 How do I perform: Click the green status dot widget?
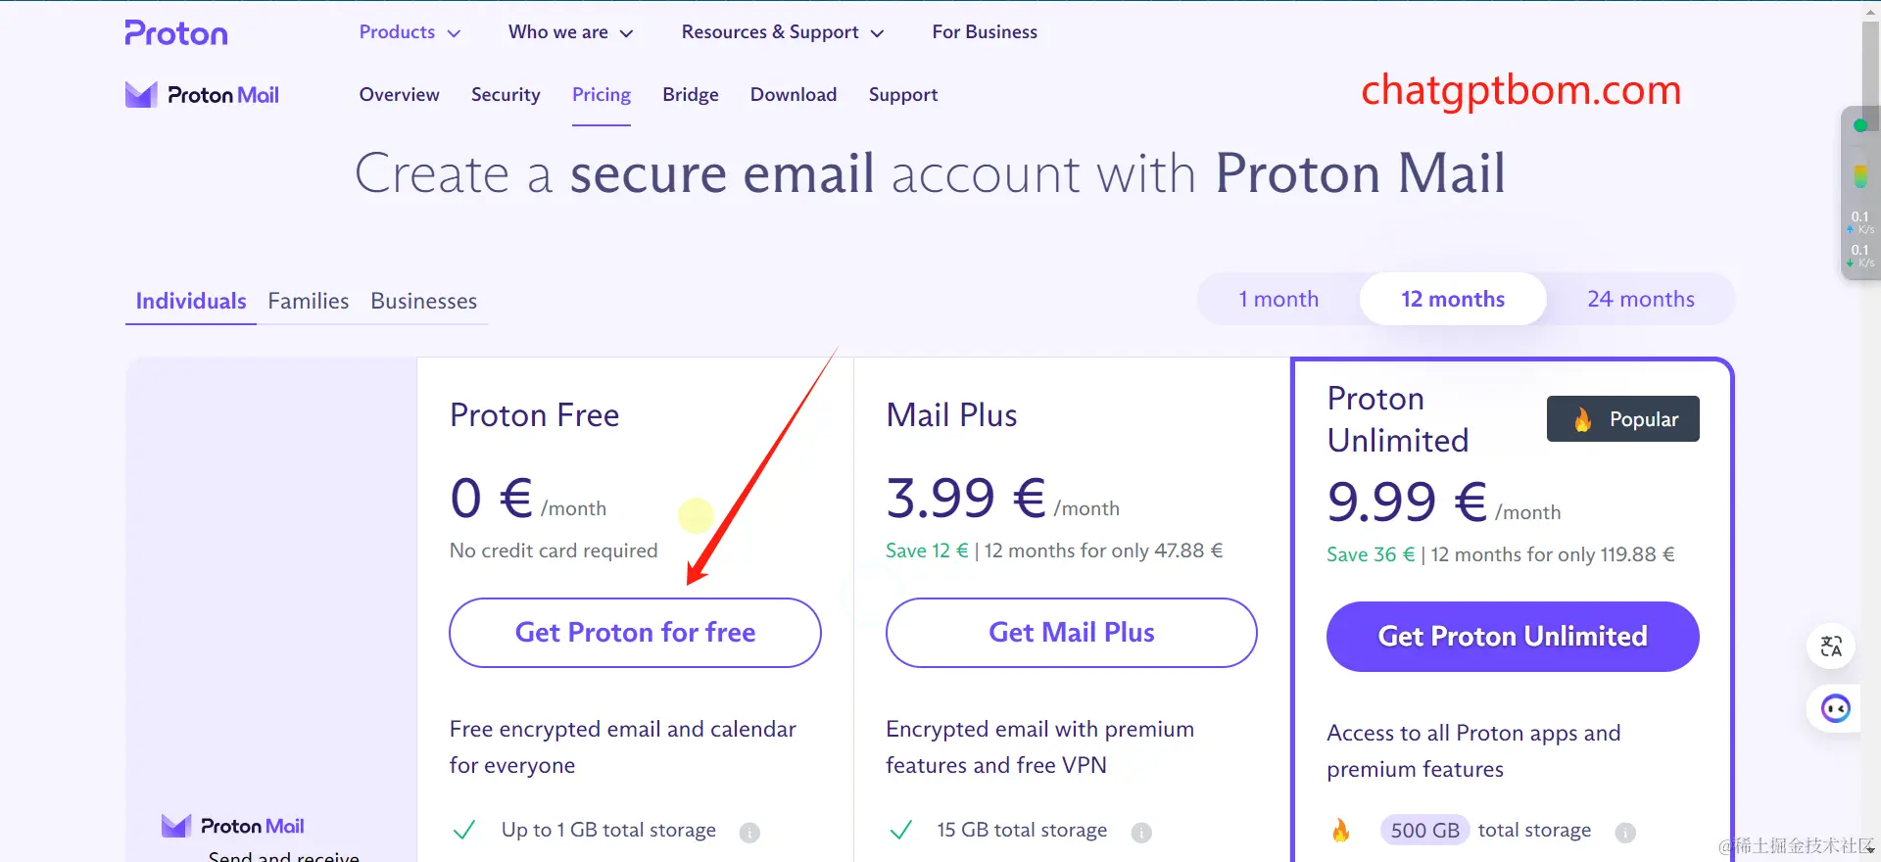(1860, 125)
